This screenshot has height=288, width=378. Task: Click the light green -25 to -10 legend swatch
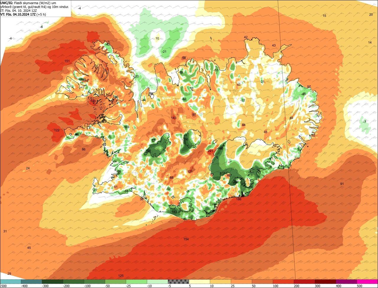pos(136,282)
